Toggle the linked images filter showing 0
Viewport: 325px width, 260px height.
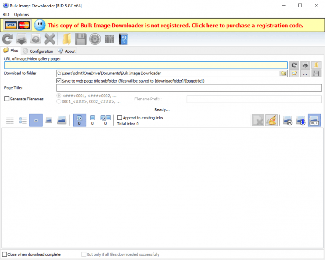click(80, 120)
